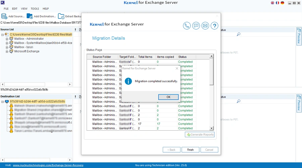This screenshot has height=168, width=302.
Task: Click the email envelope support icon
Action: click(205, 26)
